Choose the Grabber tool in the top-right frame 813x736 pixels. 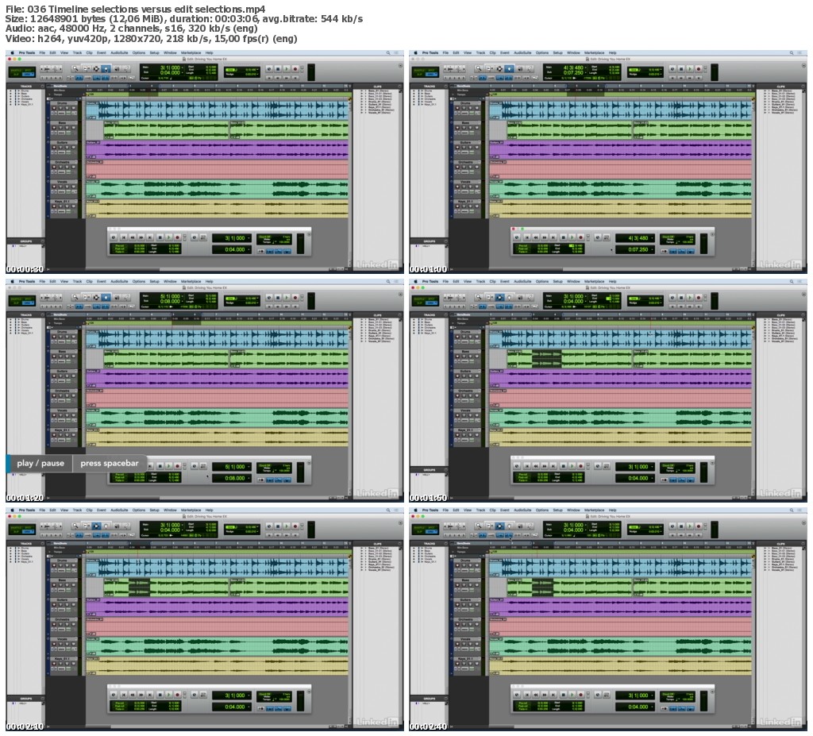509,69
